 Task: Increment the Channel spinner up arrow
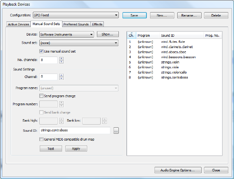coord(61,75)
